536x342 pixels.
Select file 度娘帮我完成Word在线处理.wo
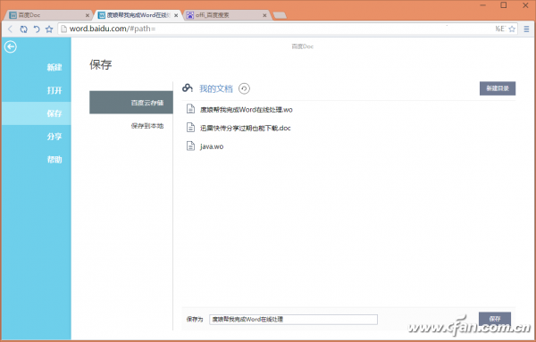tap(247, 109)
